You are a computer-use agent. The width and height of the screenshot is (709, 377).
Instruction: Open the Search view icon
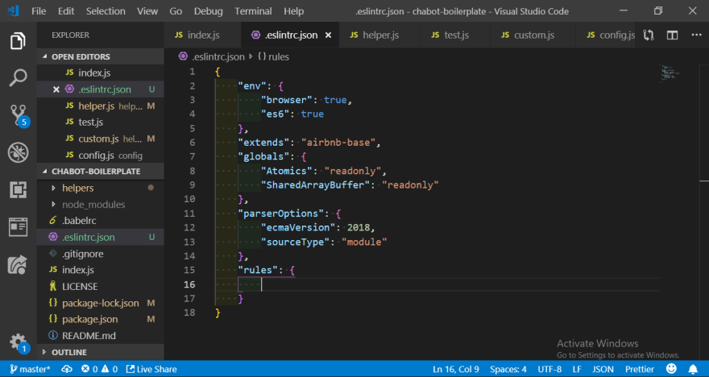[x=18, y=78]
